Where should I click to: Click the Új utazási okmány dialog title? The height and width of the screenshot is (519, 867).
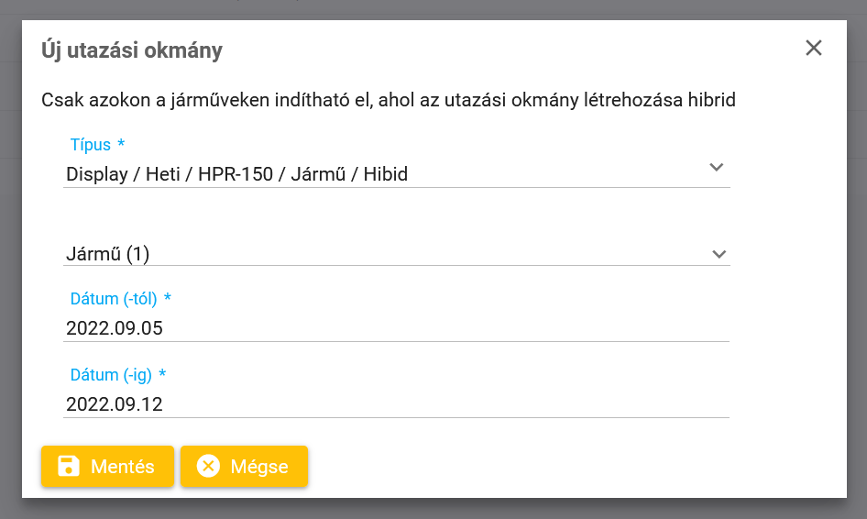pyautogui.click(x=132, y=50)
